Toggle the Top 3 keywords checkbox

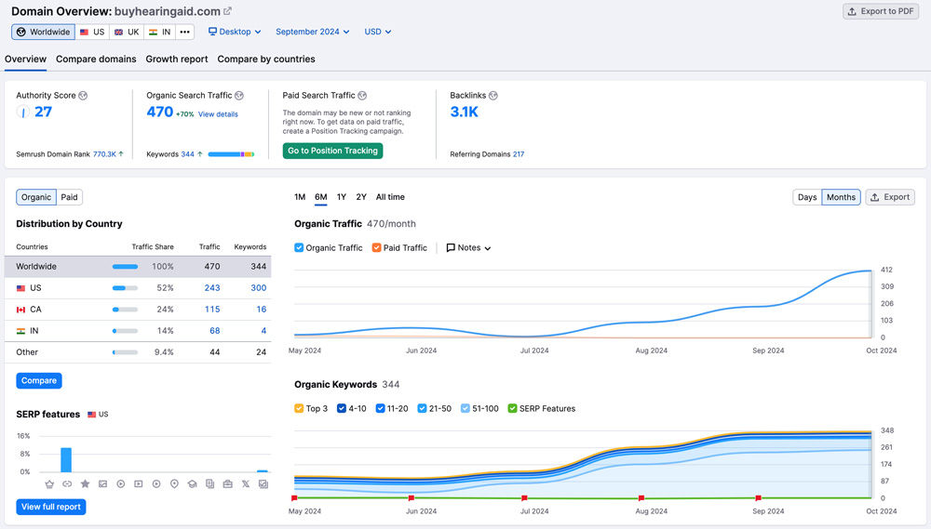299,409
